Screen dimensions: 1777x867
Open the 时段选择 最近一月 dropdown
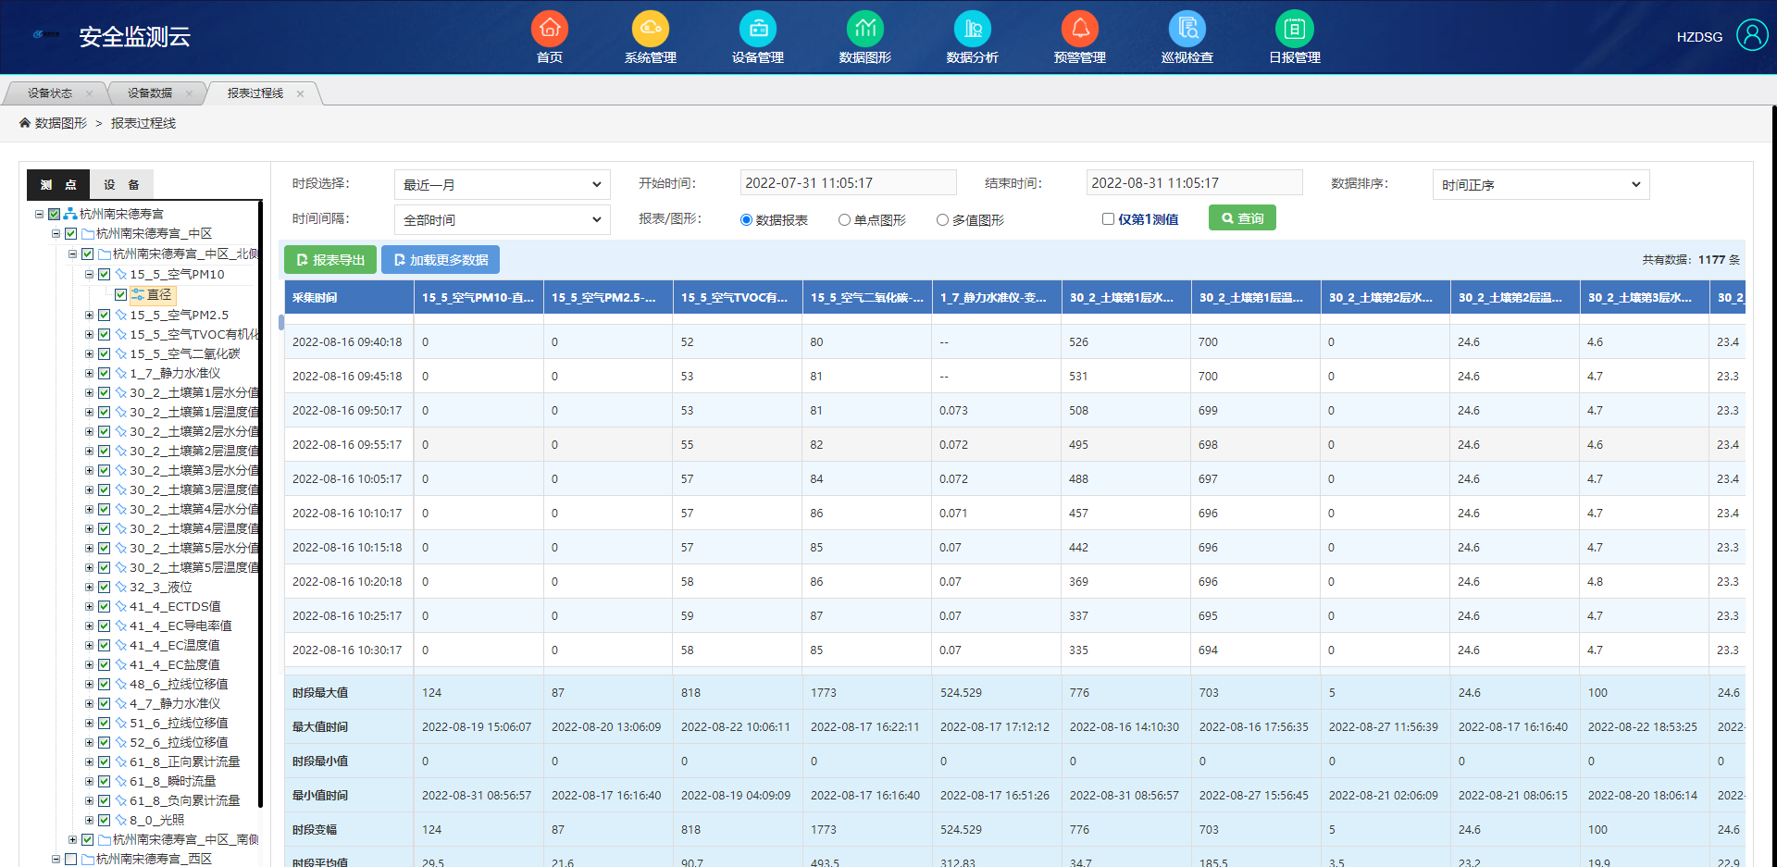click(502, 185)
